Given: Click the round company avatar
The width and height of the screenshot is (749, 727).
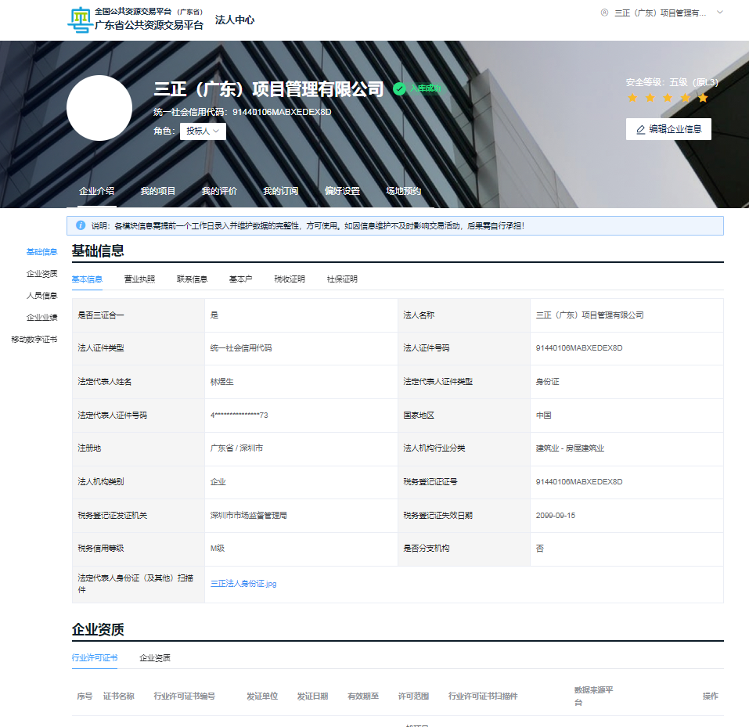Looking at the screenshot, I should tap(99, 108).
